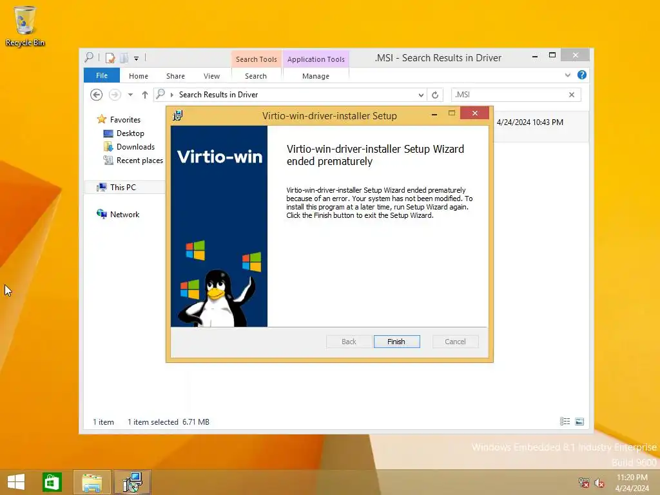This screenshot has height=495, width=660.
Task: Close the Virtio-win setup dialog
Action: (x=475, y=113)
